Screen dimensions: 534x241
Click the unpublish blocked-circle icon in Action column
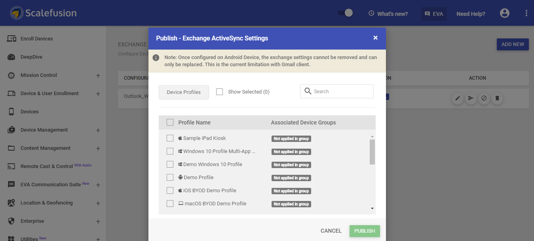click(483, 98)
